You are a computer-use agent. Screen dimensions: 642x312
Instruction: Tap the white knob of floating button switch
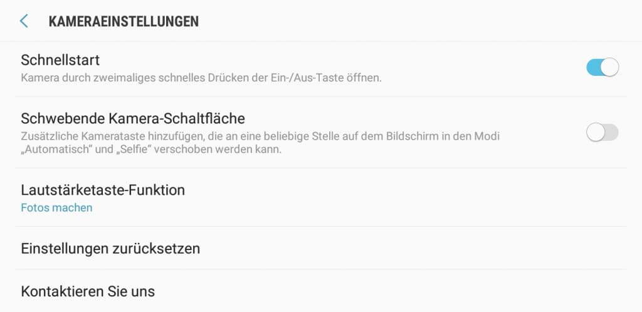click(596, 132)
